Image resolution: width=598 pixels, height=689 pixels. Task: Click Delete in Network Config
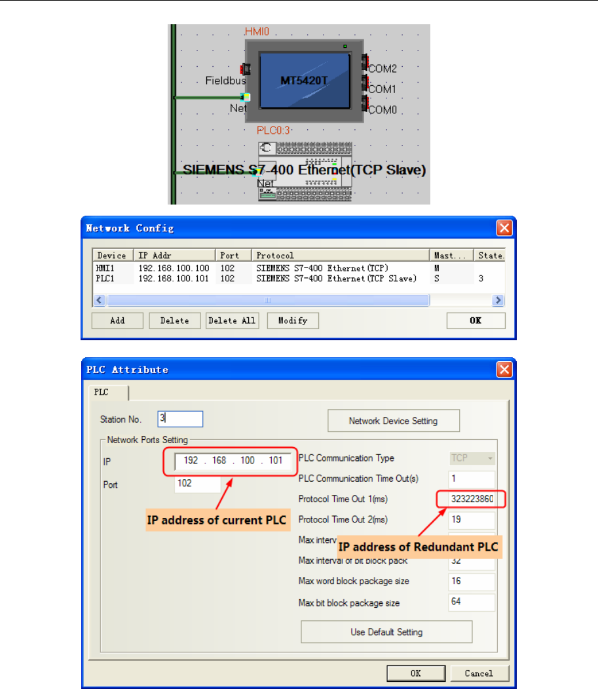click(174, 321)
